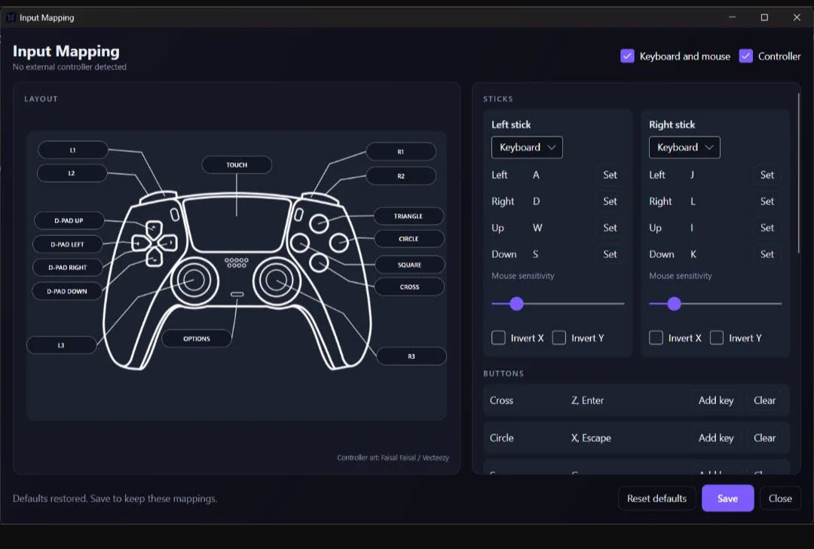Click the right analog stick on controller drawing
Screen dimensions: 814x549
tap(276, 281)
